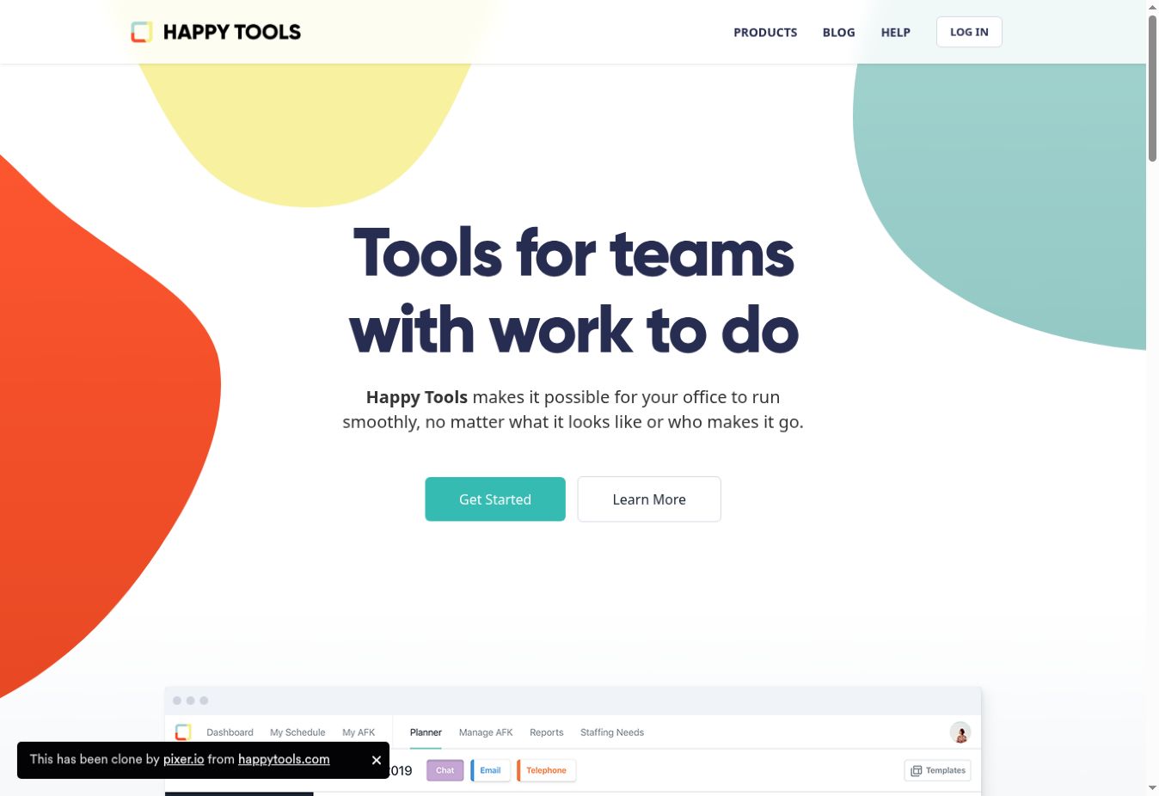Toggle the Telephone filter tag
Screen dimensions: 1159x796
coord(546,770)
